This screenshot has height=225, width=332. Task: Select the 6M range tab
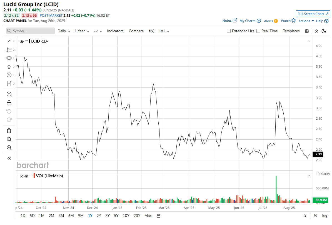click(71, 216)
